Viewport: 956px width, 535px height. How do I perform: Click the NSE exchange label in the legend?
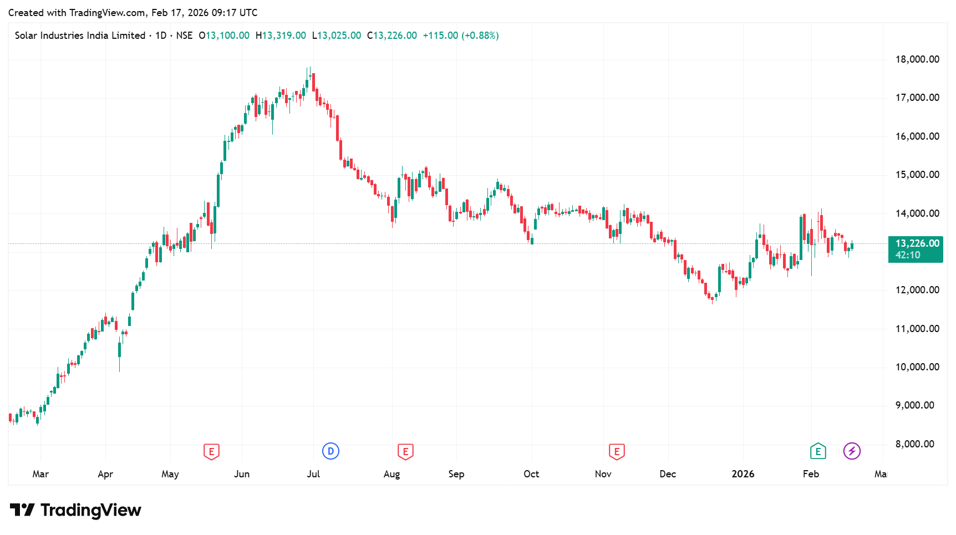(184, 35)
